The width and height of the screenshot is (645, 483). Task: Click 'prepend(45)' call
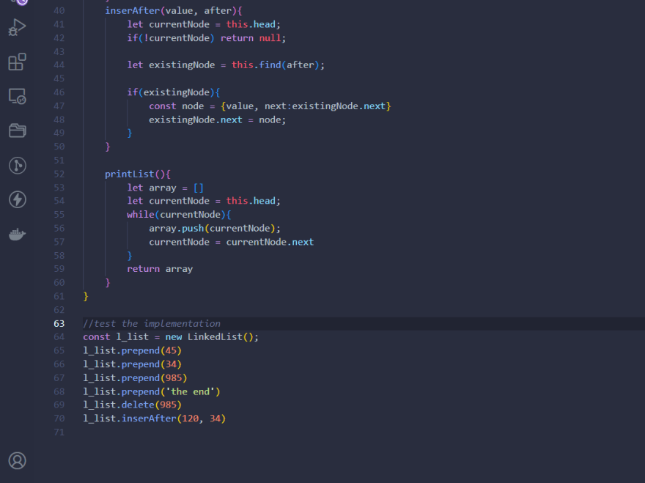(152, 350)
